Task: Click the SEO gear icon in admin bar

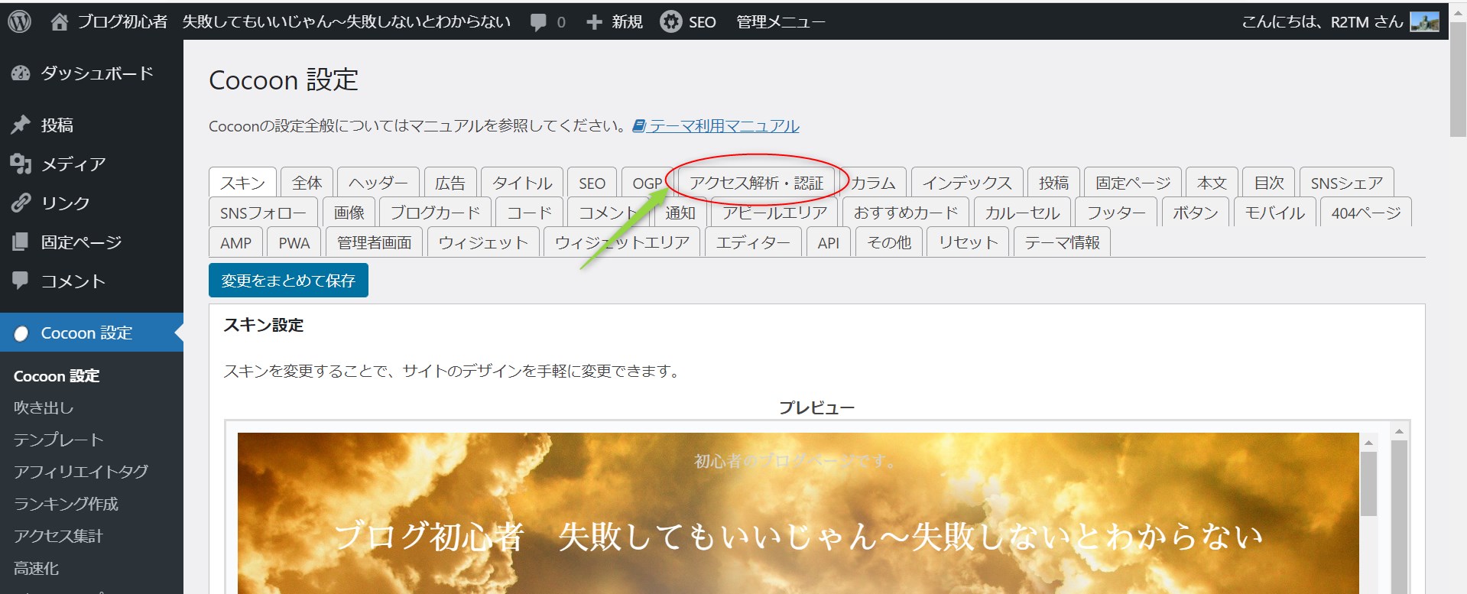Action: tap(670, 22)
